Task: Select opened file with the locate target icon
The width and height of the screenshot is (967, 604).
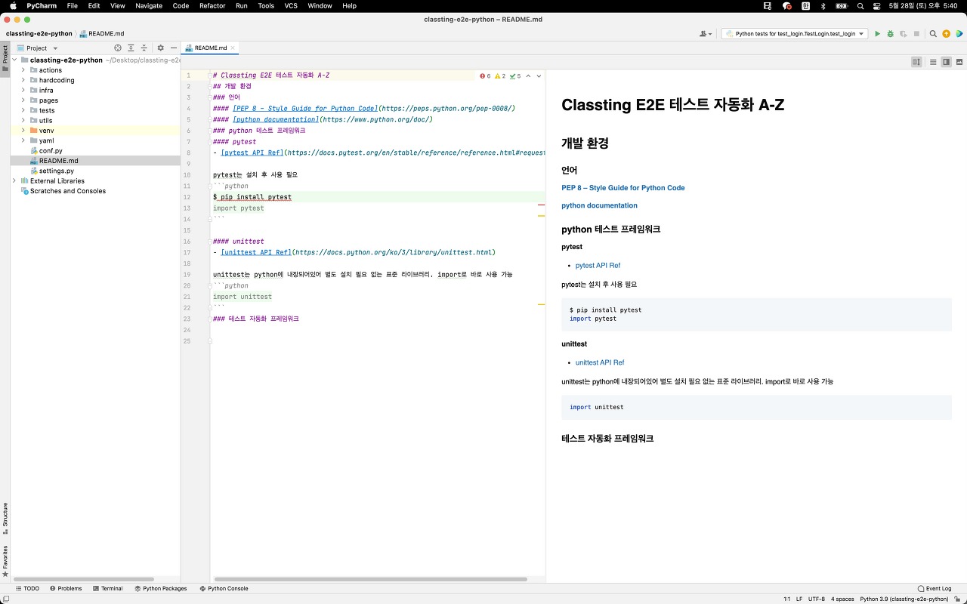Action: 118,48
